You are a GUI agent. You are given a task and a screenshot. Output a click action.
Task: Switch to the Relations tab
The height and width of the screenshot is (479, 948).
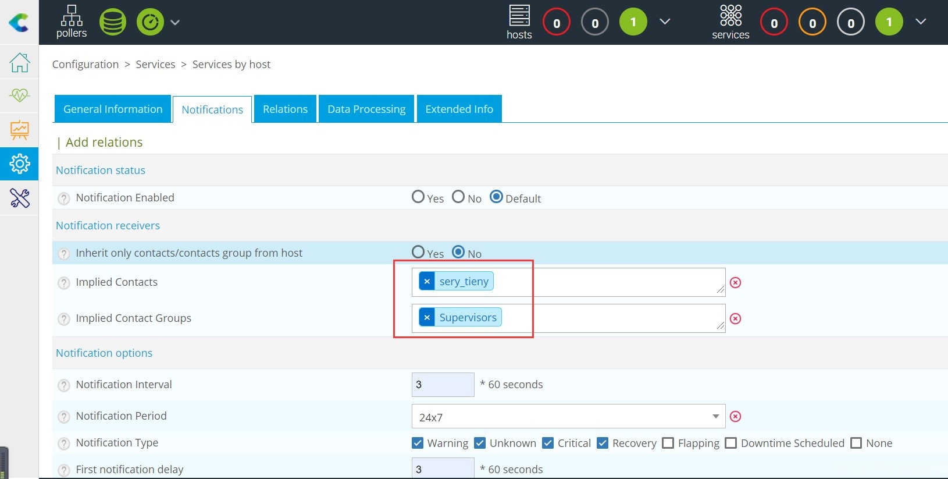(x=285, y=109)
